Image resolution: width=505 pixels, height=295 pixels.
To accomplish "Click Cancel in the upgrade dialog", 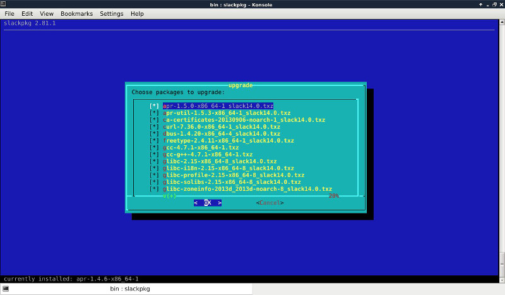I will click(x=270, y=203).
